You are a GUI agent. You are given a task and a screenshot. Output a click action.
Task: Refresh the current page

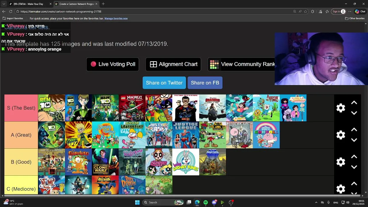(11, 11)
